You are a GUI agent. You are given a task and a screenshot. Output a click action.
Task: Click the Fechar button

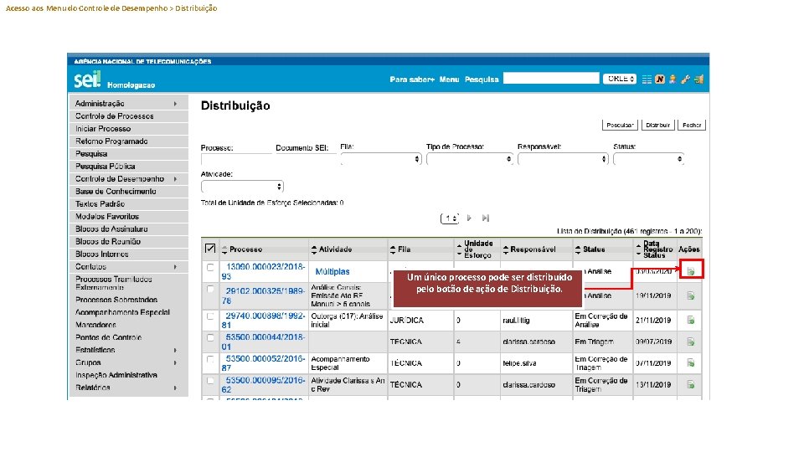[x=692, y=125]
